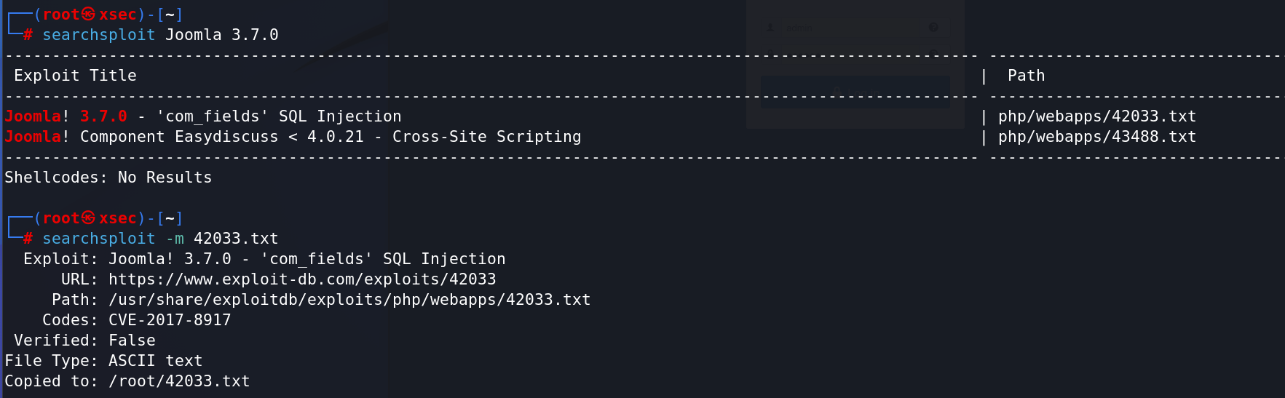Click the php/webapps/42033.txt path entry

[1097, 116]
